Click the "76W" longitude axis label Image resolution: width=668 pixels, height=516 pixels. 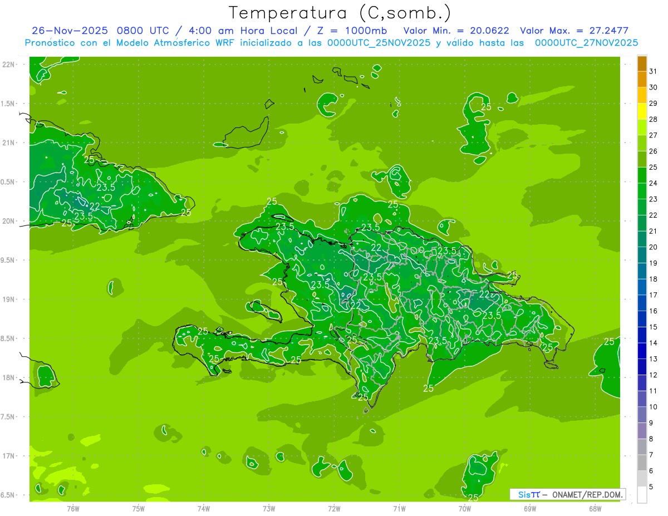(73, 508)
